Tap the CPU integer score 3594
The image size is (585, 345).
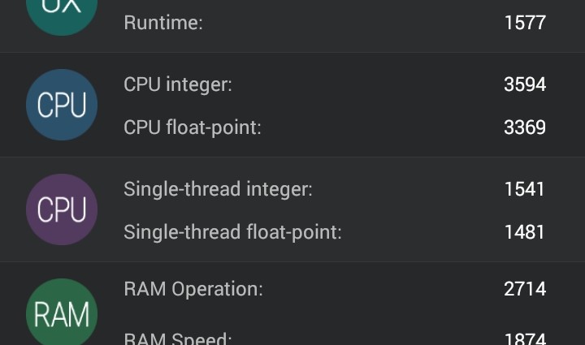[x=524, y=84]
